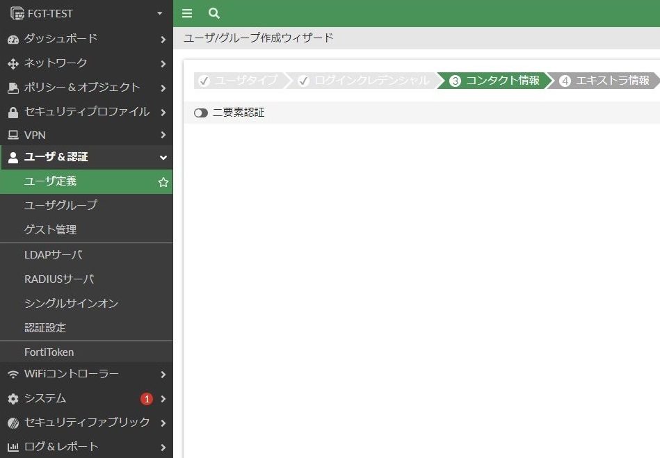Click the FGT-TEST hostname text

(50, 13)
